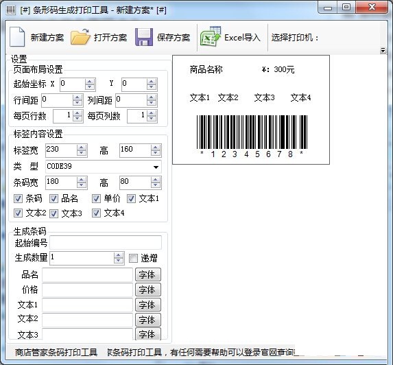Uncheck the 品名 checkbox
The image size is (393, 365).
click(x=53, y=199)
